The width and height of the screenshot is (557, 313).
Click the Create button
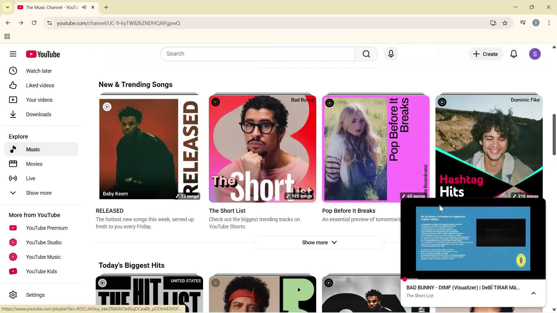point(485,54)
